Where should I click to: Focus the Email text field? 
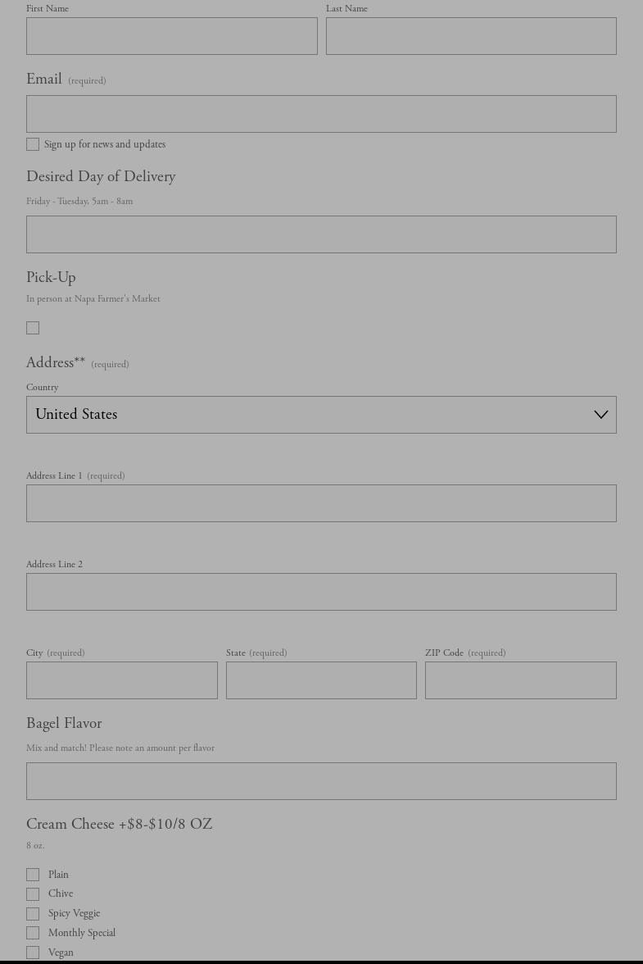pyautogui.click(x=321, y=114)
